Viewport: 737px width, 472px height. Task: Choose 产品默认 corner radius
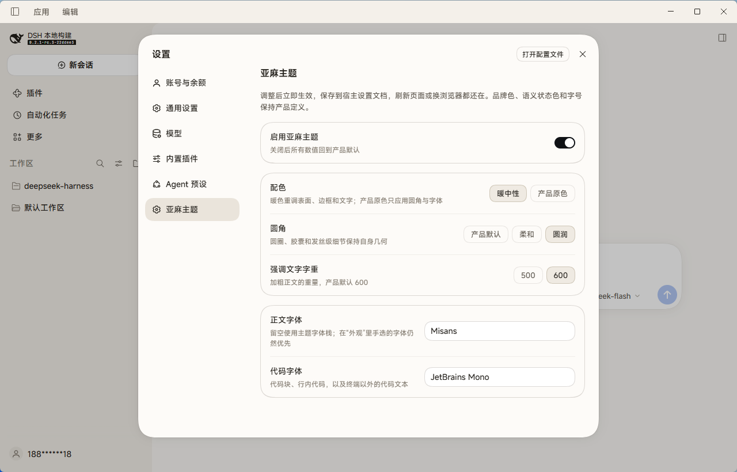point(486,234)
